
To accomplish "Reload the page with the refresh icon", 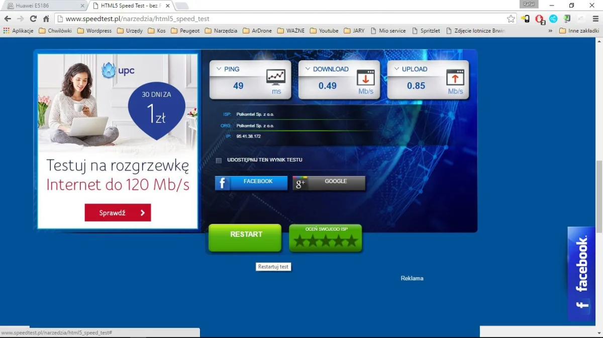I will pyautogui.click(x=33, y=19).
